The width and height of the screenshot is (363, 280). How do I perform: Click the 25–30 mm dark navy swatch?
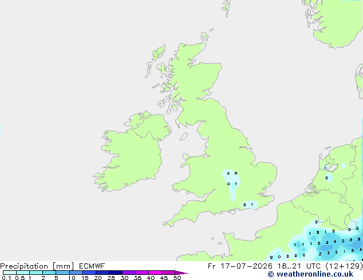tap(115, 273)
